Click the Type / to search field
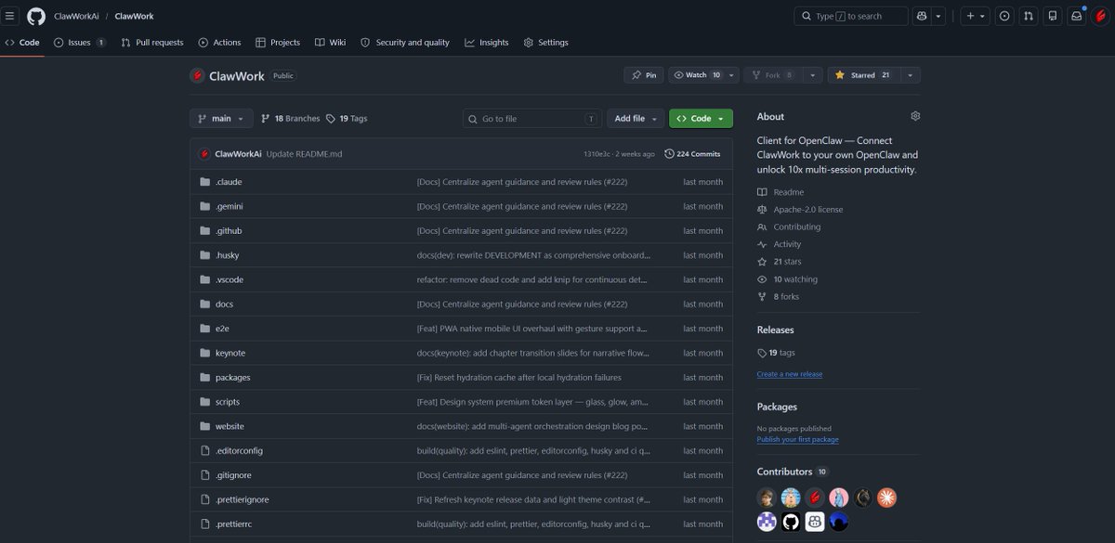 [x=851, y=16]
